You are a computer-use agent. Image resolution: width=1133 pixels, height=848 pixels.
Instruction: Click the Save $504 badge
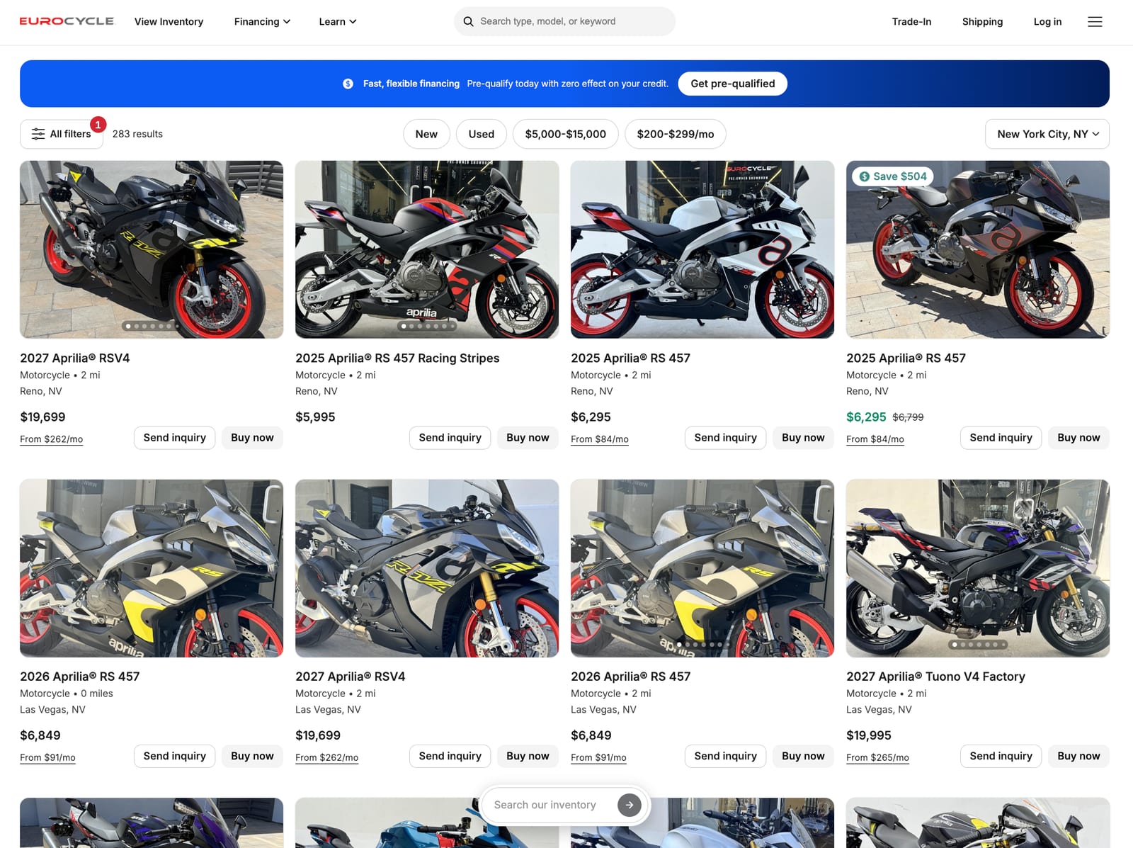pos(893,176)
